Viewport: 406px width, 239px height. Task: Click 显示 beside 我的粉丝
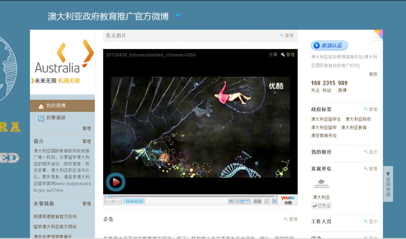pyautogui.click(x=373, y=152)
